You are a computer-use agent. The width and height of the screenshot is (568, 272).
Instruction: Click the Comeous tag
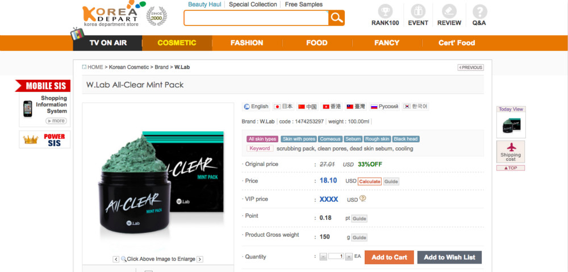[x=330, y=139]
